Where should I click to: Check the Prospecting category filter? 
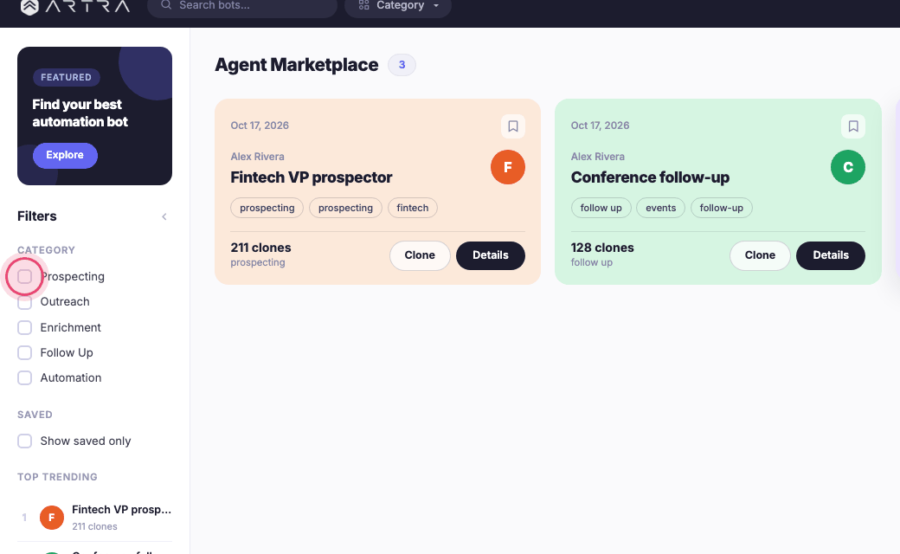point(25,277)
